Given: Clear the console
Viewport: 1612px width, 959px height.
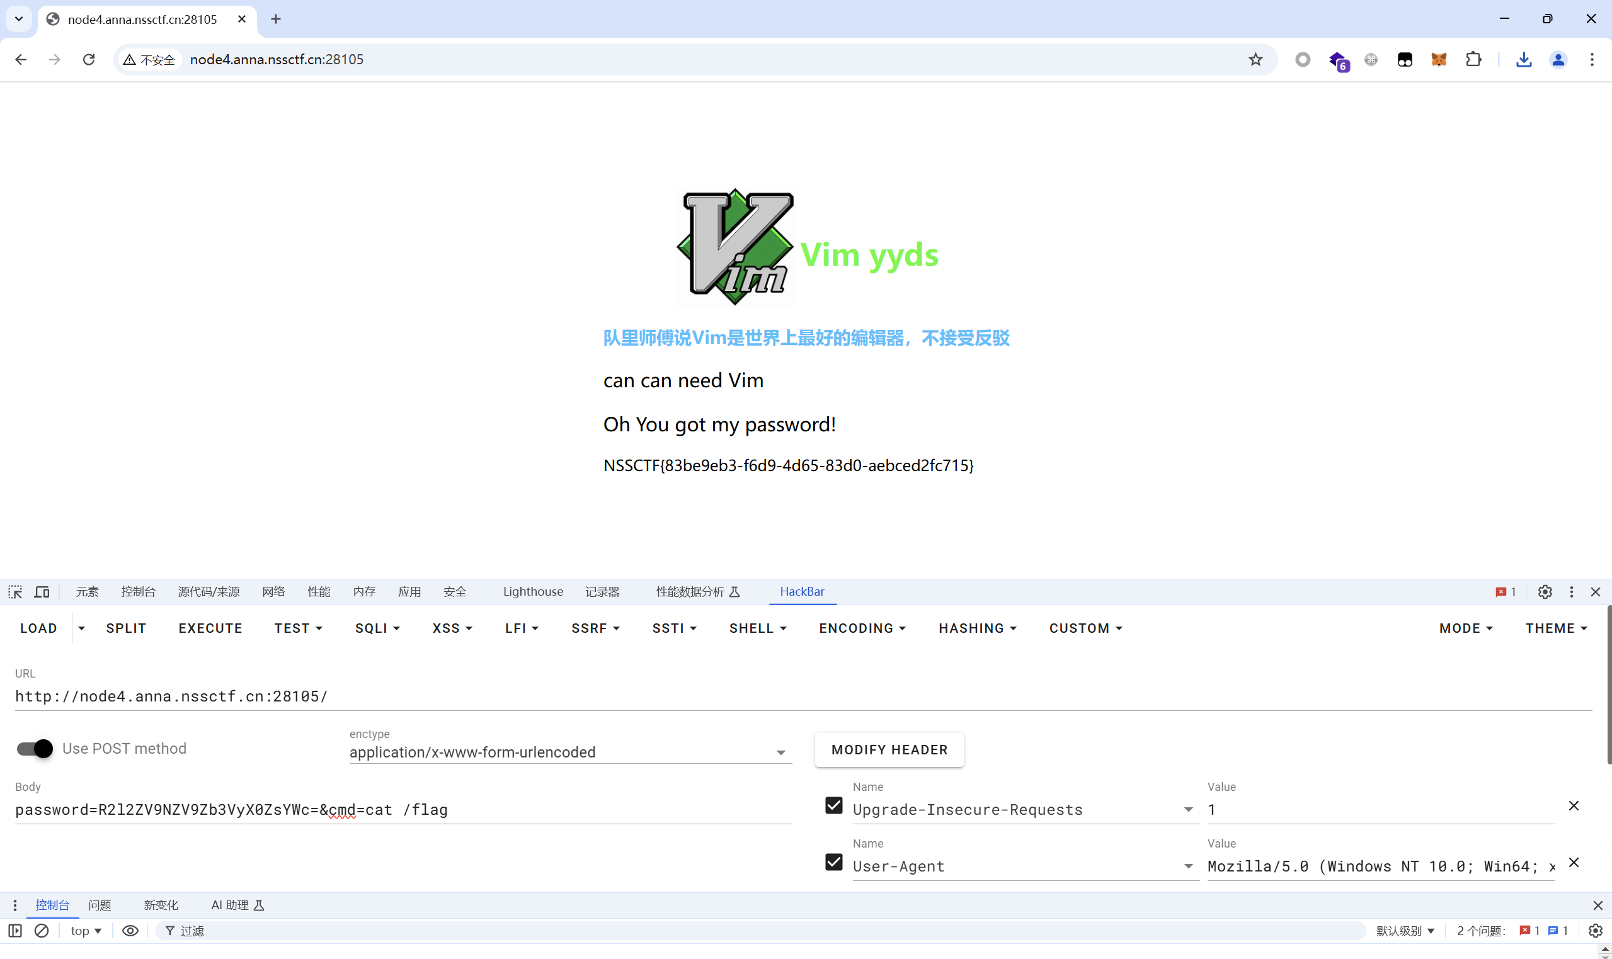Looking at the screenshot, I should pos(42,931).
